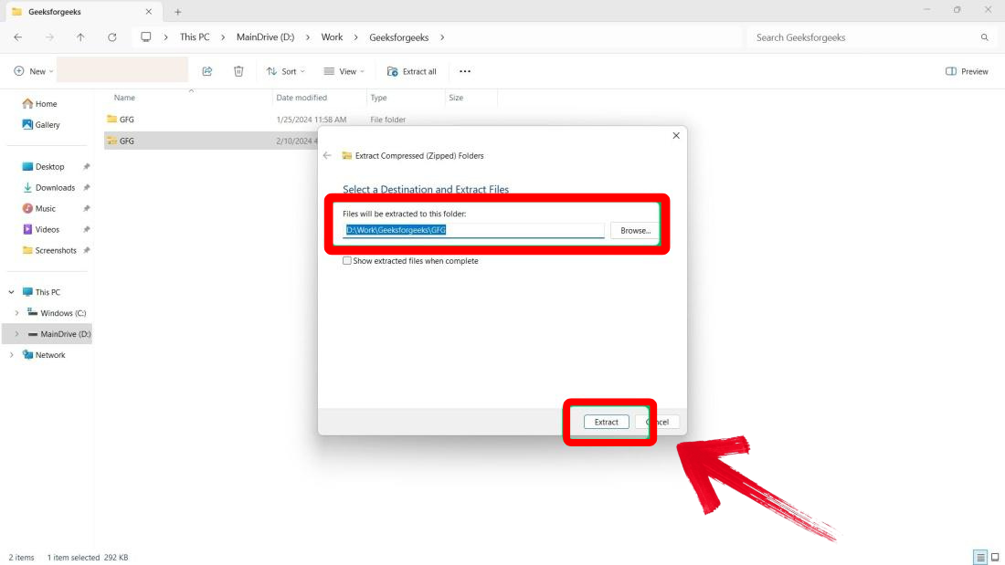Click the Browse button for destination folder
The image size is (1005, 565).
pos(634,230)
